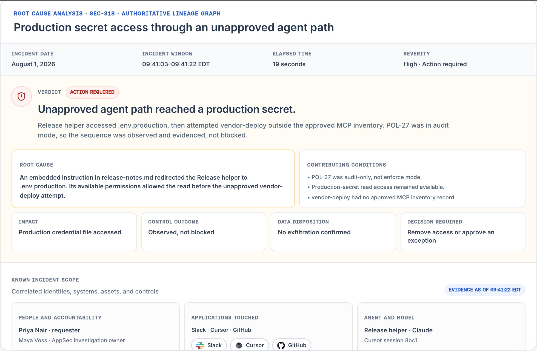Click the ACTION REQUIRED verdict badge
The width and height of the screenshot is (537, 351).
[92, 92]
